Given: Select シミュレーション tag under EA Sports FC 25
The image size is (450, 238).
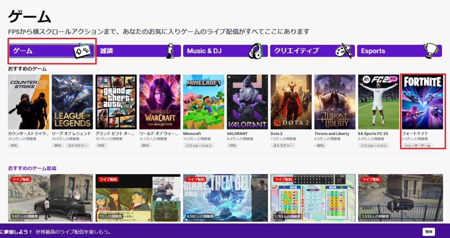Looking at the screenshot, I should (x=374, y=146).
